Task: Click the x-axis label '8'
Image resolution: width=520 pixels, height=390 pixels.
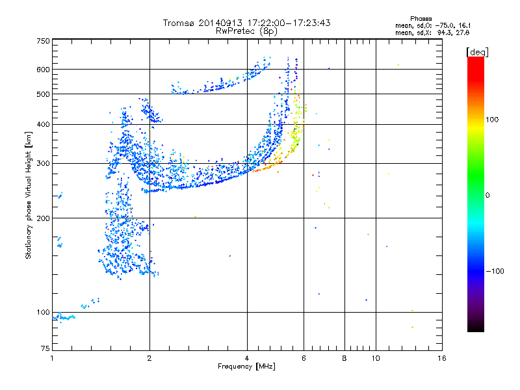Action: click(x=344, y=358)
